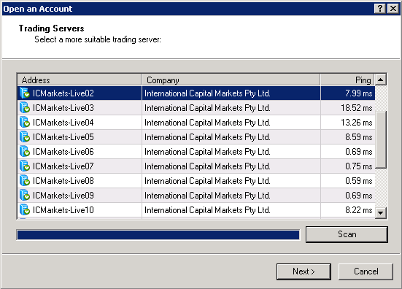Click the 0.75 ms ping value
402x289 pixels.
coord(359,166)
